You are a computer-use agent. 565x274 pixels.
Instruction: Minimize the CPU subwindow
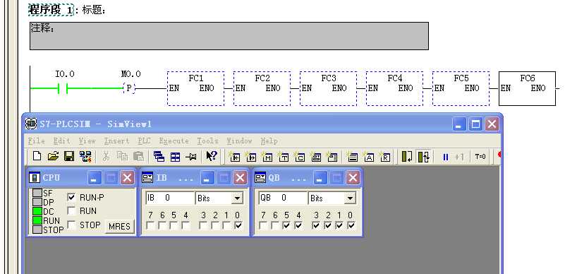[95, 177]
